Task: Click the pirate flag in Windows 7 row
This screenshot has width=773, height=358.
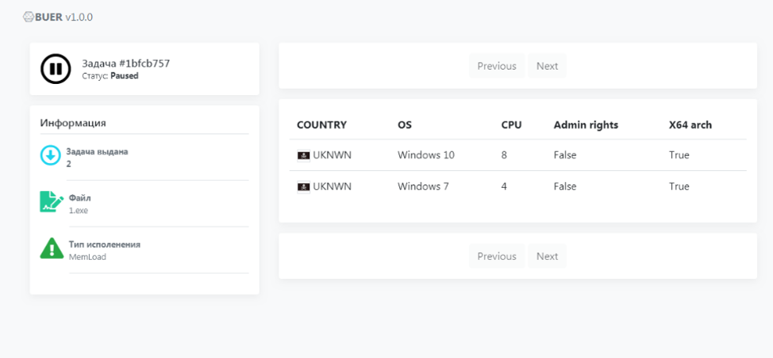Action: (304, 187)
